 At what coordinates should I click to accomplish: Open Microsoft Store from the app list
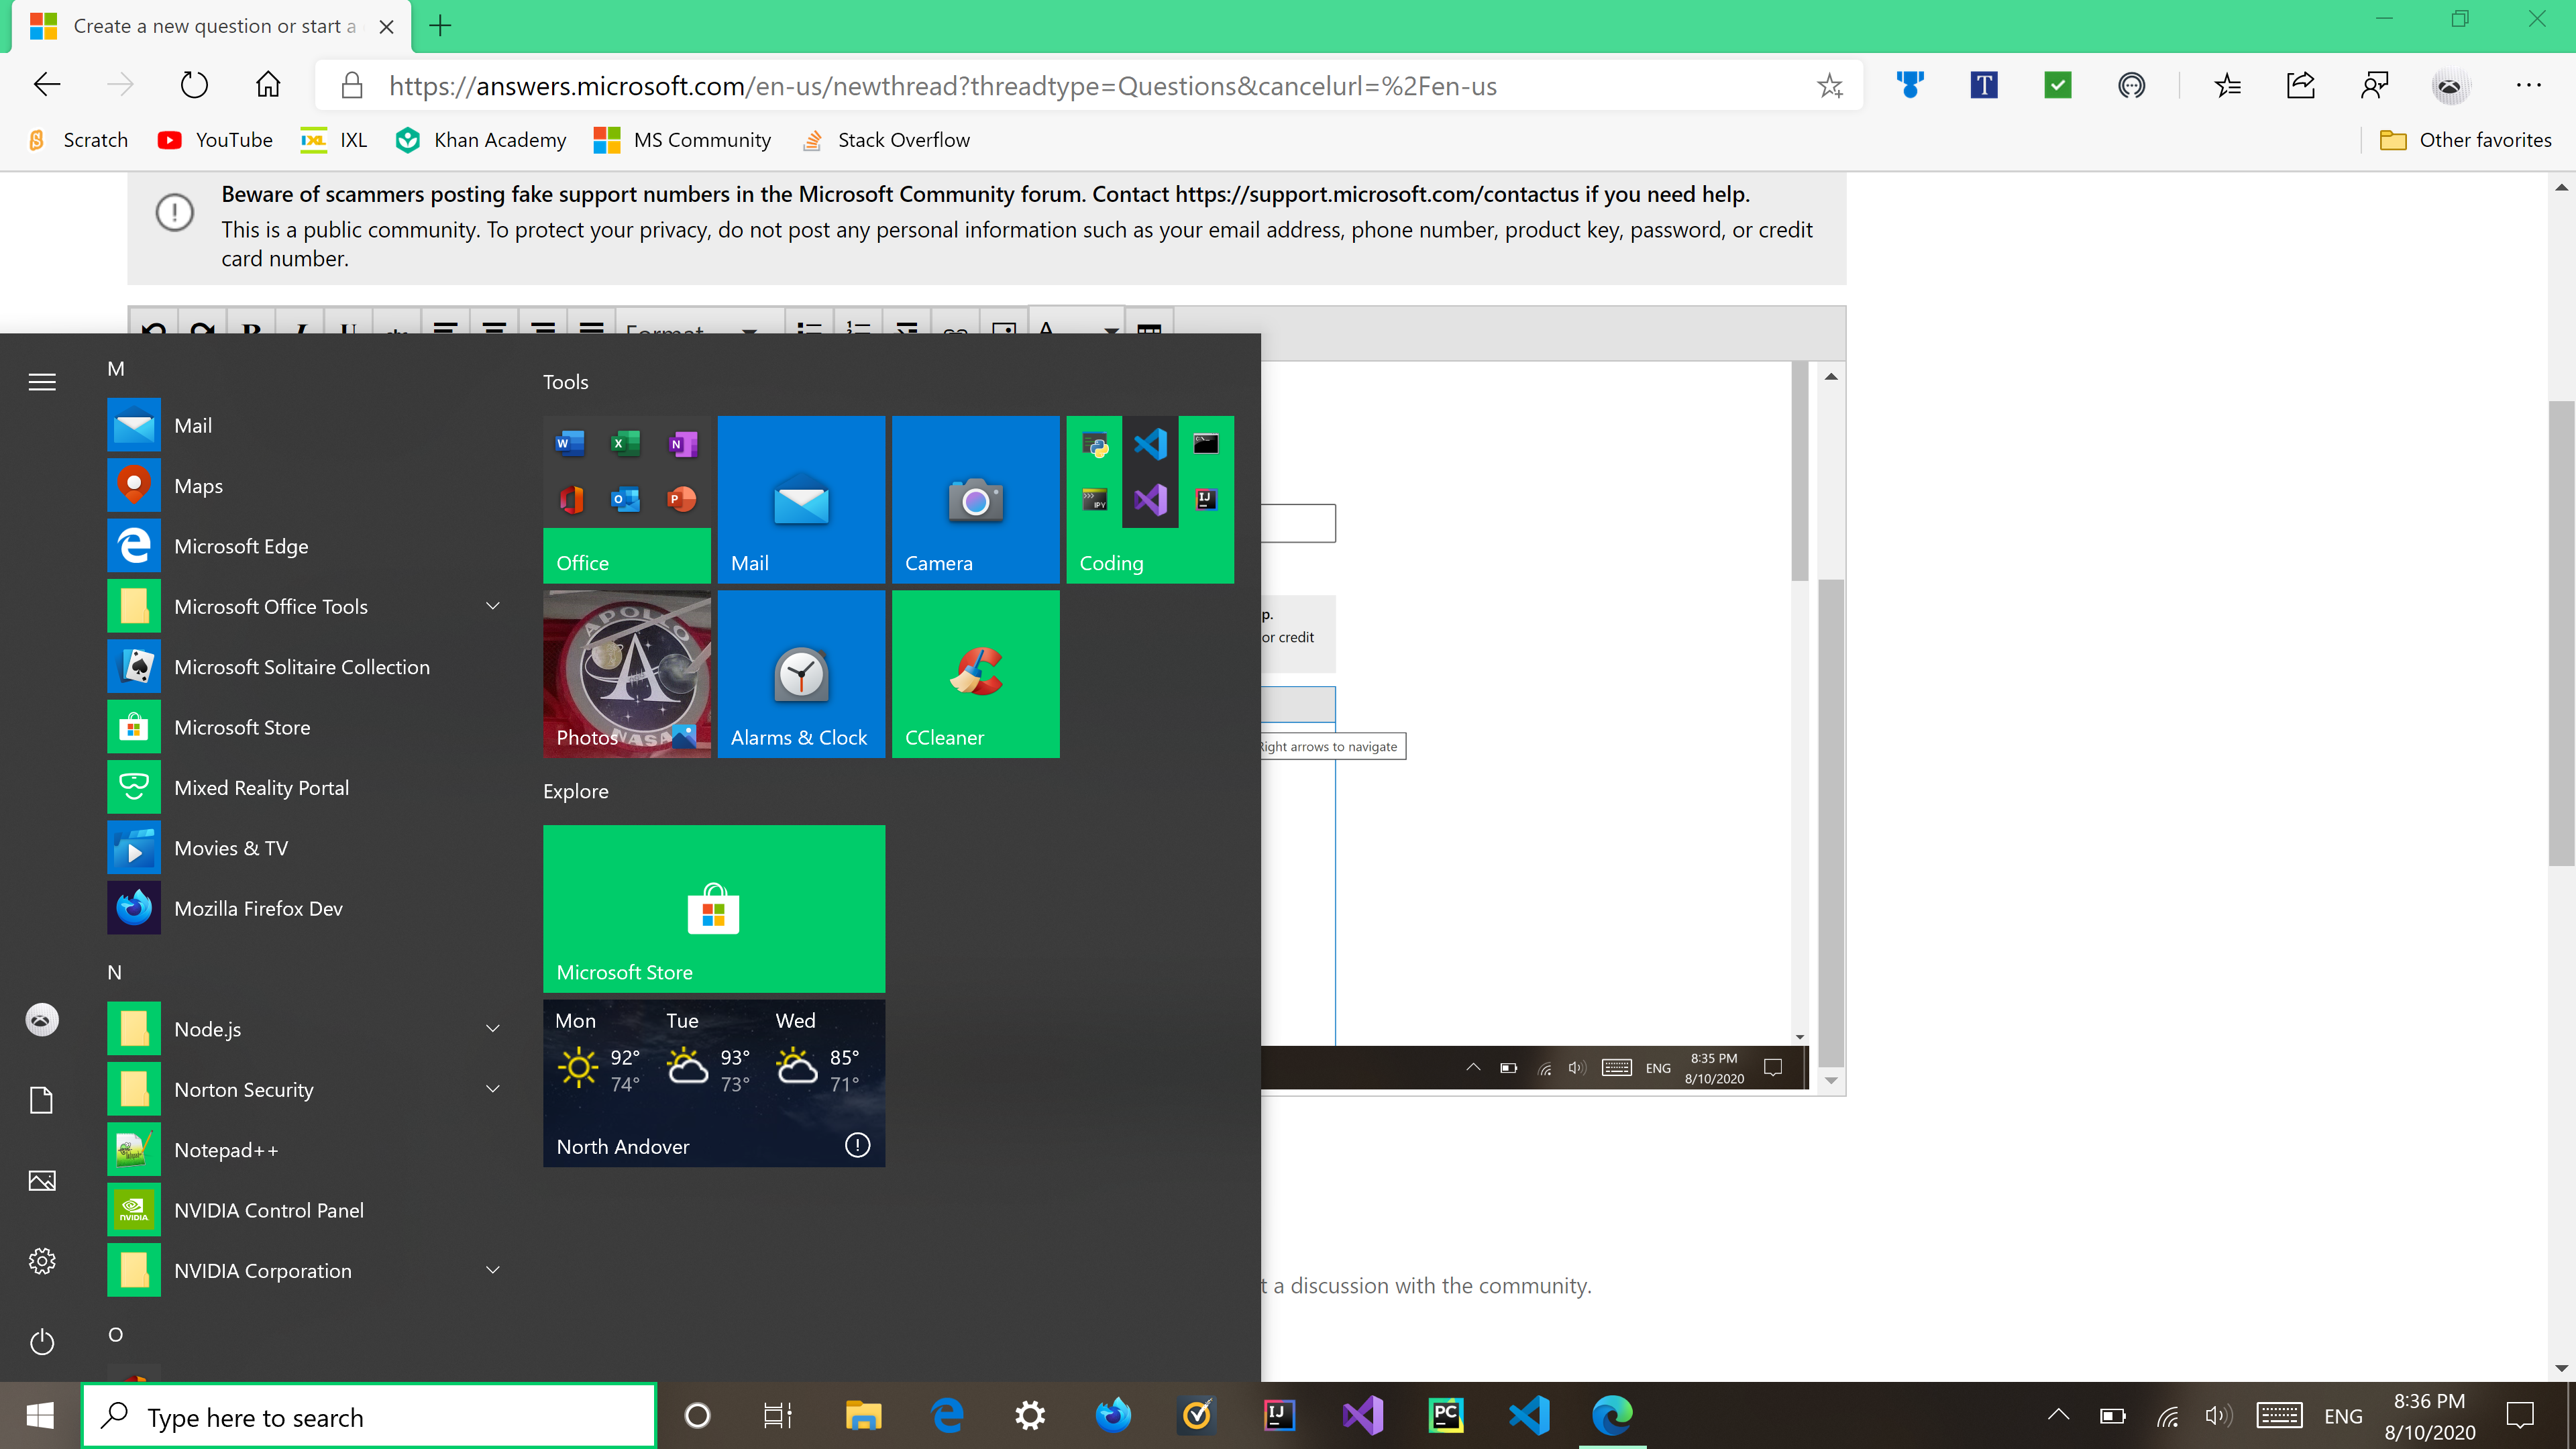(x=305, y=727)
